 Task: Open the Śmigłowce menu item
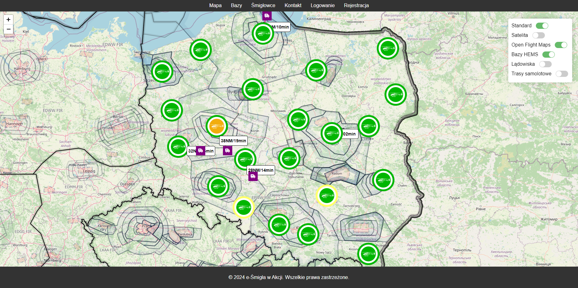click(263, 5)
